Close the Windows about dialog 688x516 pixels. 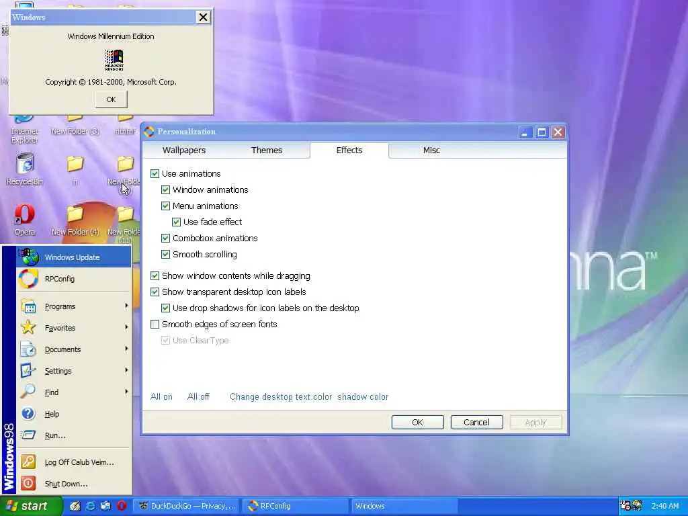point(203,17)
